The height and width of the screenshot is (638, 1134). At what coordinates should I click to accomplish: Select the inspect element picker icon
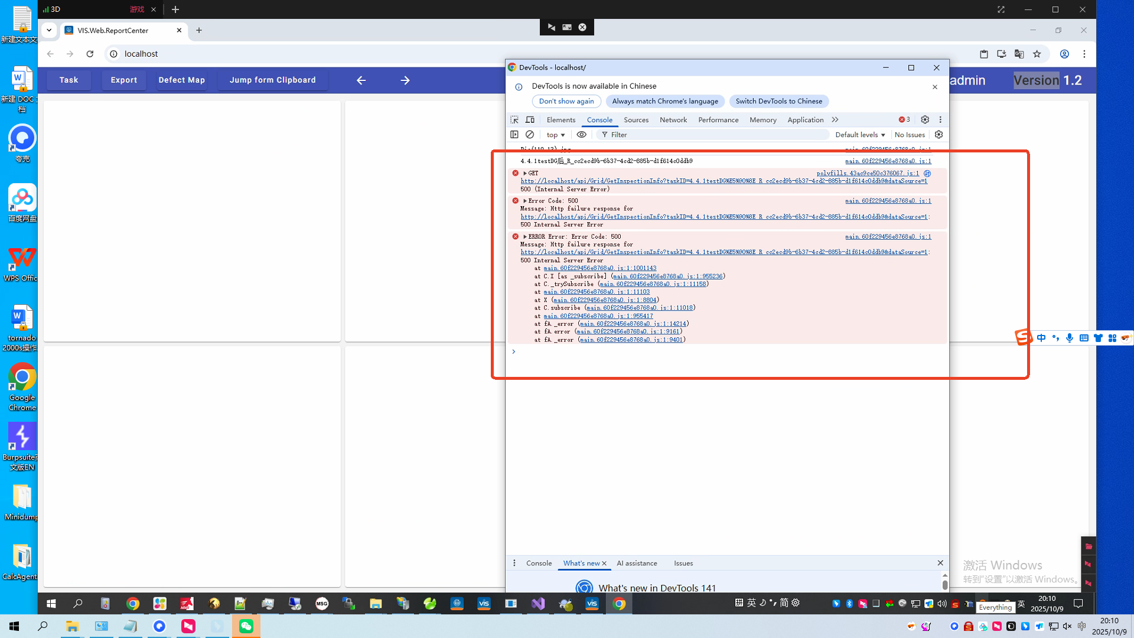pos(514,119)
